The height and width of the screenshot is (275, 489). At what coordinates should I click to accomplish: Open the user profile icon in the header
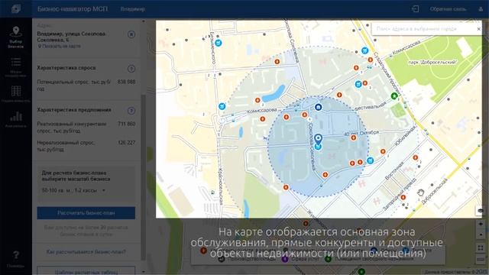click(x=481, y=9)
